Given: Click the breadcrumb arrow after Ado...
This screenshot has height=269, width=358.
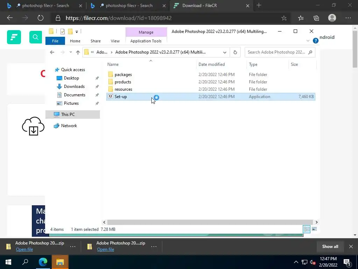Looking at the screenshot, I should coord(112,53).
